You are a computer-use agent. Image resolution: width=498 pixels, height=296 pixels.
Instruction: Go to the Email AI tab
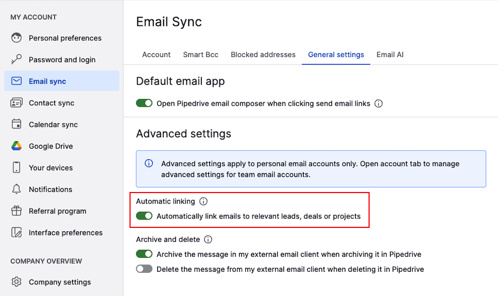390,55
